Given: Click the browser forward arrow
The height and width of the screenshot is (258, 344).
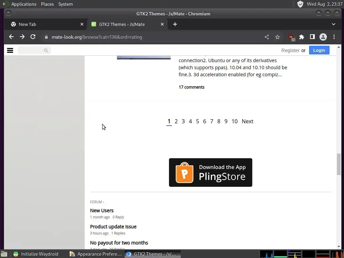Looking at the screenshot, I should coord(22,37).
